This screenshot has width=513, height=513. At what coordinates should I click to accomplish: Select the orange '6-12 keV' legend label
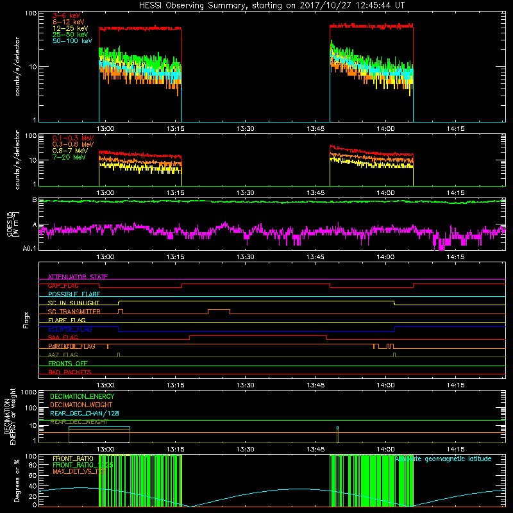(69, 22)
